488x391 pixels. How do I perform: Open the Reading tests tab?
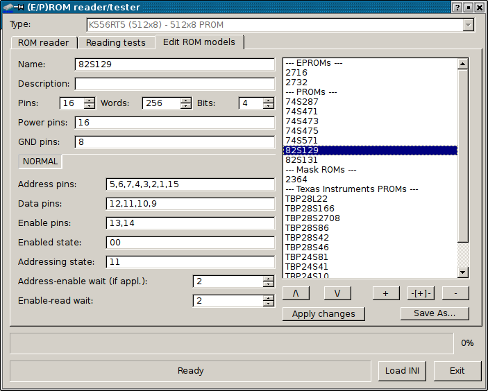click(x=116, y=43)
